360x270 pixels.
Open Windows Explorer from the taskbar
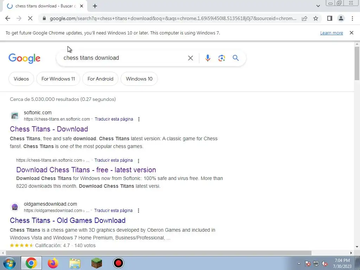[x=75, y=263]
